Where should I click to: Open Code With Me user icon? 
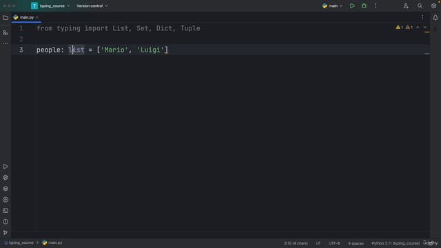(406, 6)
